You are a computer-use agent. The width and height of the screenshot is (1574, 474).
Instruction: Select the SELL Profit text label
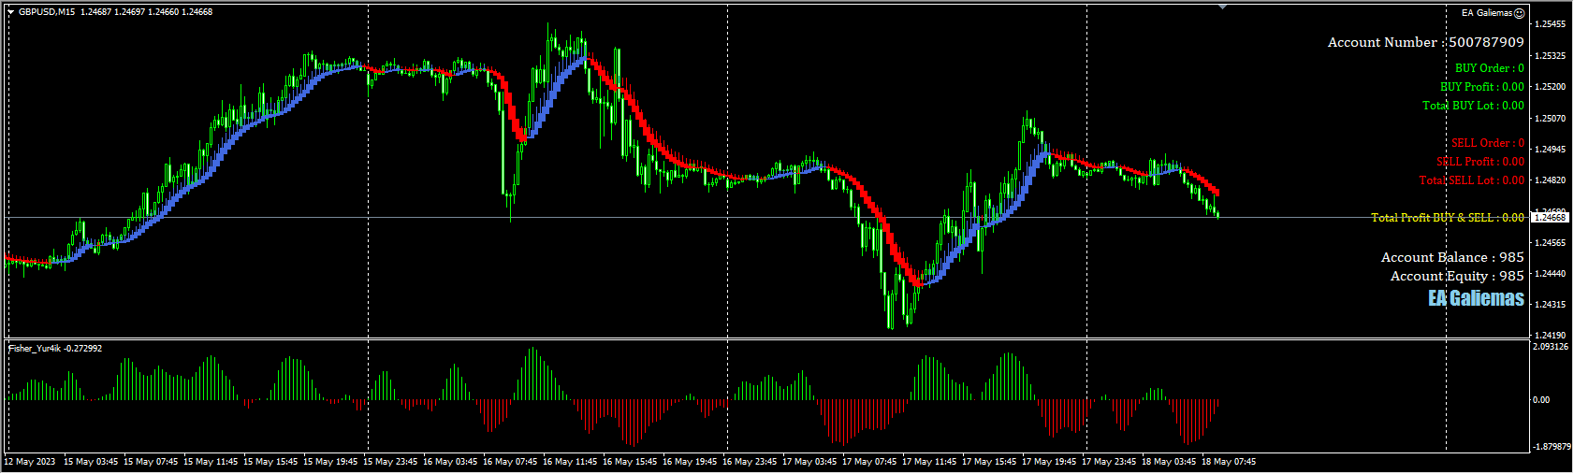click(1479, 162)
